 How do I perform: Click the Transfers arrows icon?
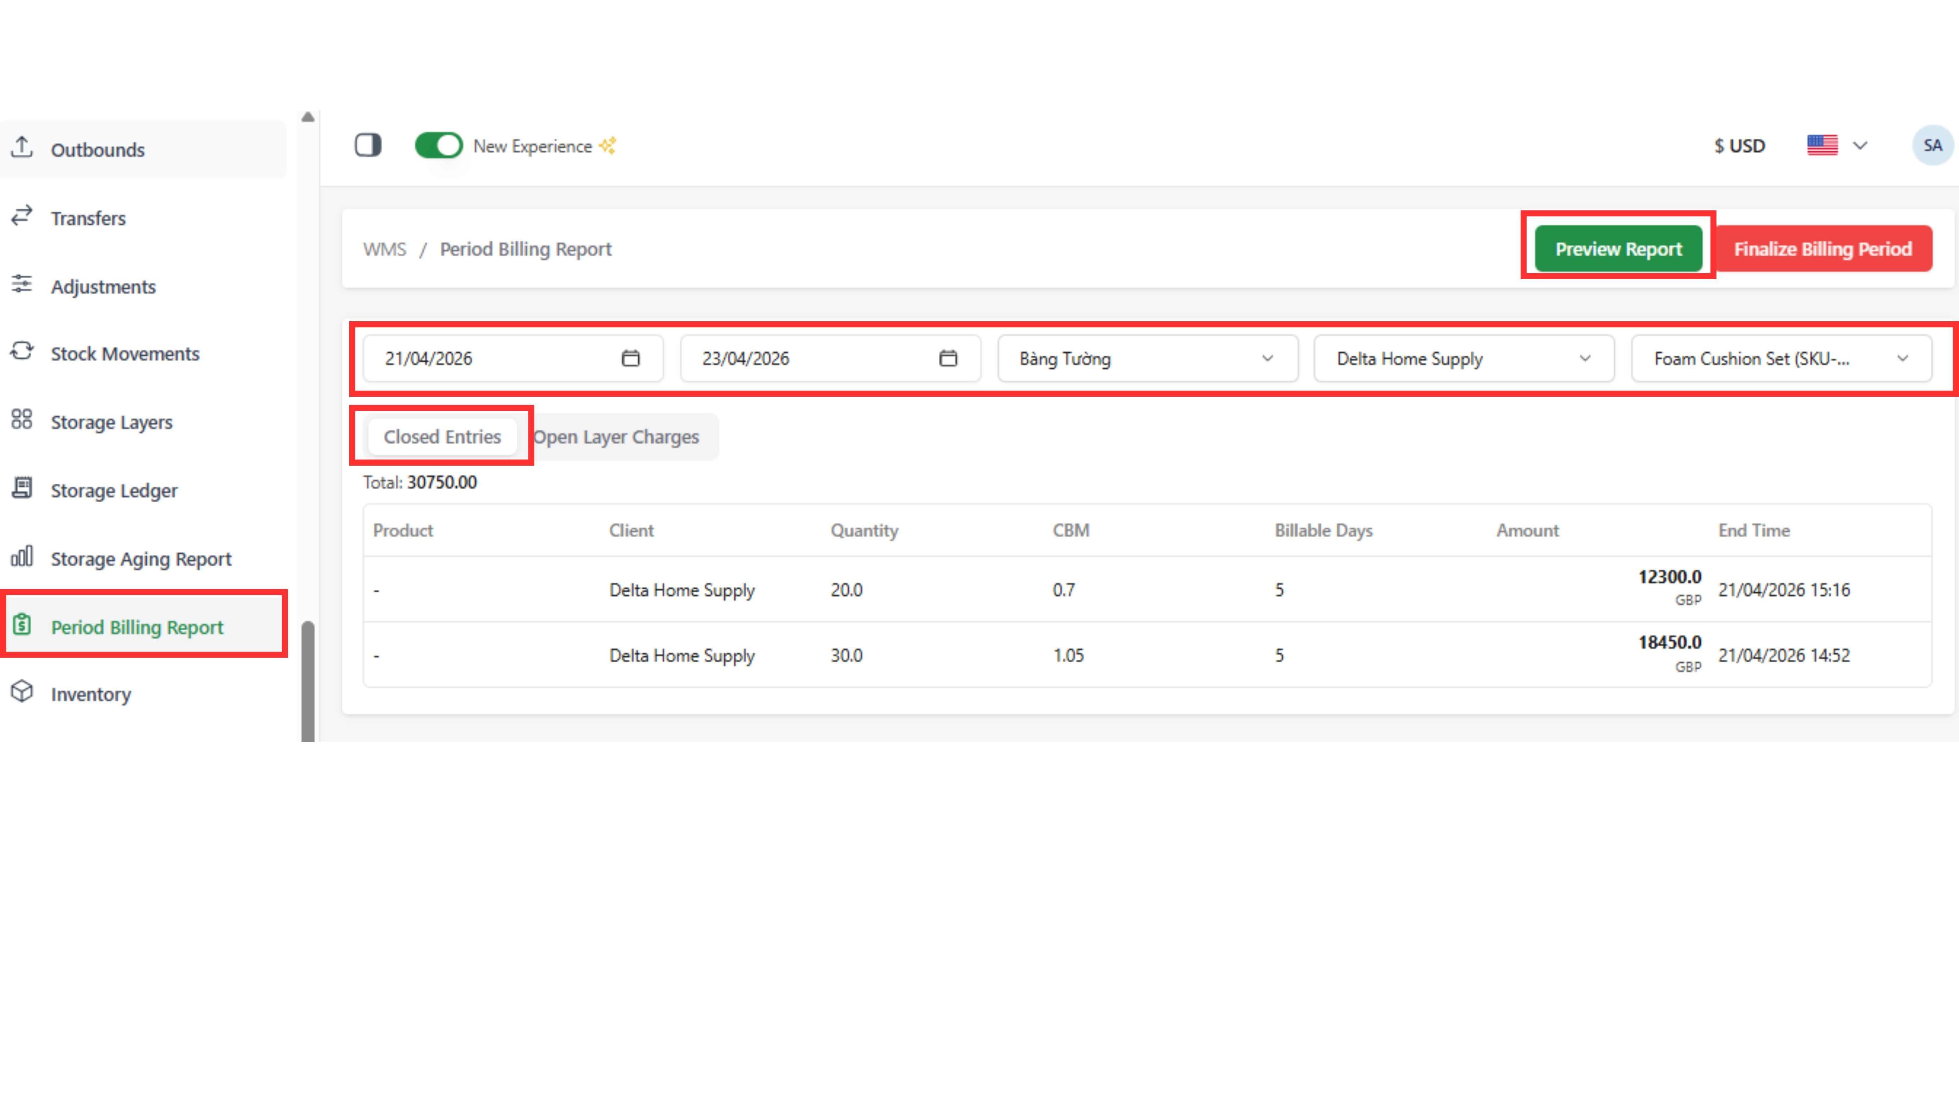coord(22,216)
